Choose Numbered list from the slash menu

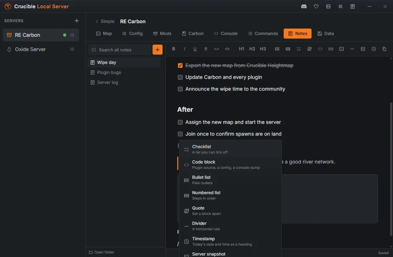click(x=230, y=195)
